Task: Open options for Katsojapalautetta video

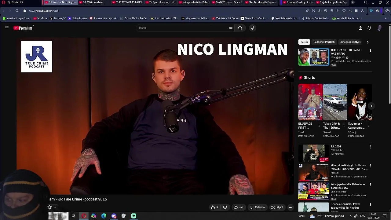Action: [370, 185]
